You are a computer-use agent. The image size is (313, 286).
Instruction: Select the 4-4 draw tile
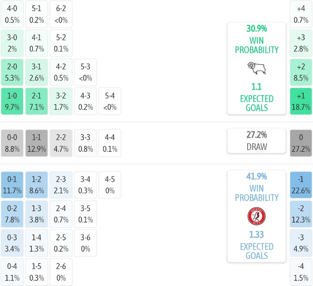pos(110,143)
